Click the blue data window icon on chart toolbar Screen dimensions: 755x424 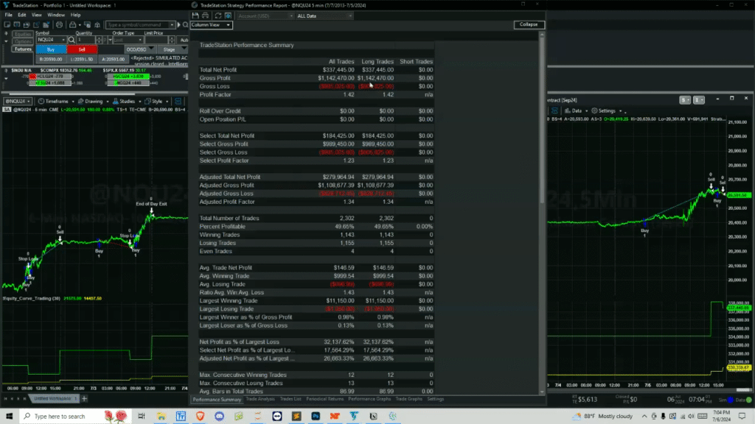(178, 102)
